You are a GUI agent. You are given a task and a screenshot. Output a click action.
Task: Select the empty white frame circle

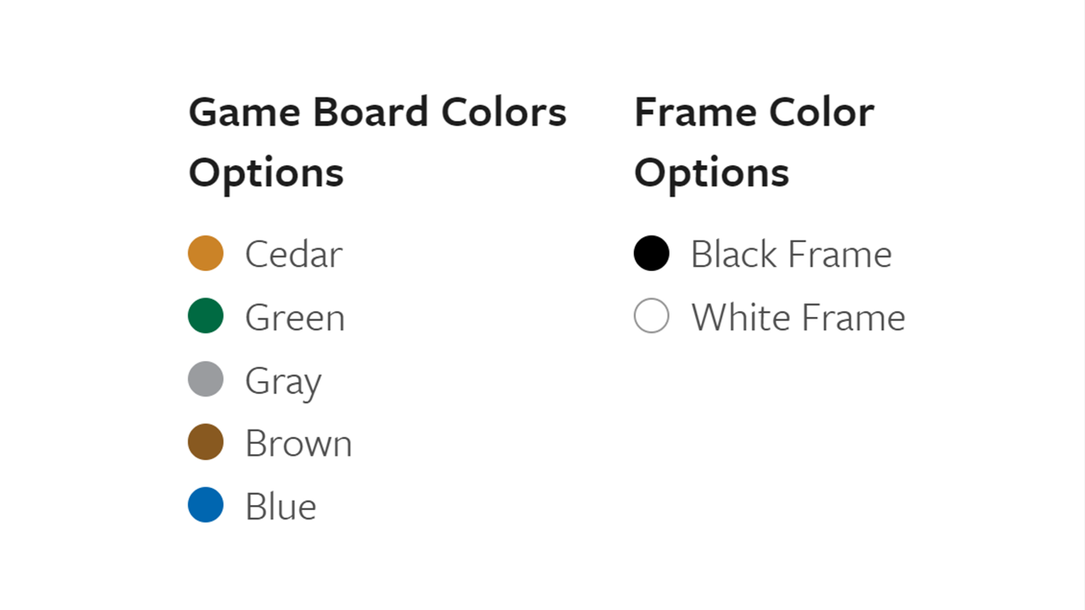pyautogui.click(x=652, y=316)
